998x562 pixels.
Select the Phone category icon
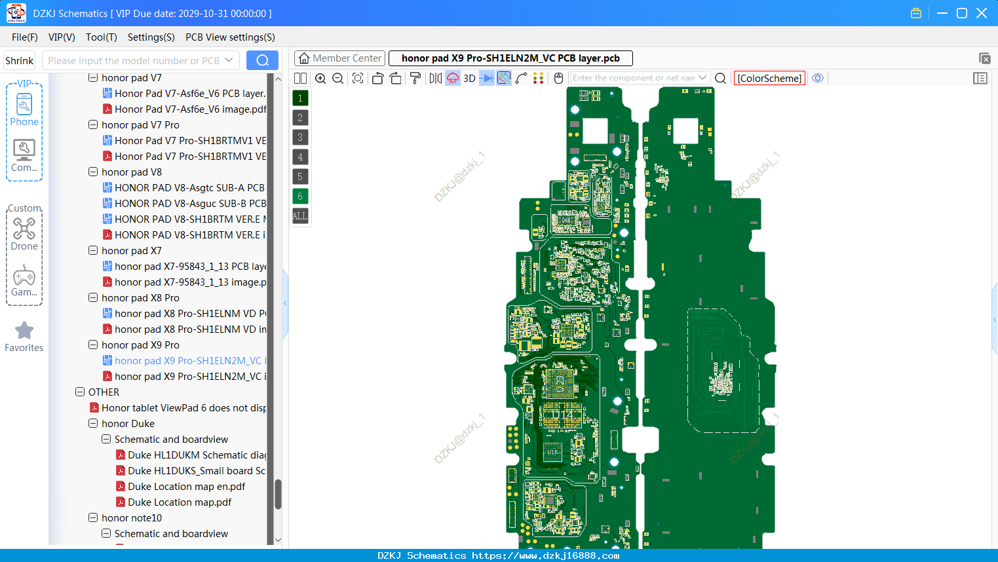coord(24,109)
